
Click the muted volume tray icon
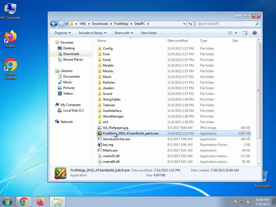[x=249, y=202]
